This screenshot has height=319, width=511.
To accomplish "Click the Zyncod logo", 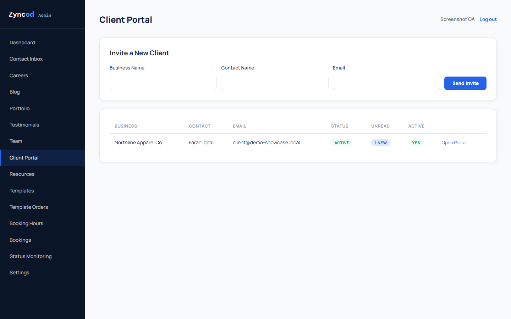I will click(x=21, y=14).
